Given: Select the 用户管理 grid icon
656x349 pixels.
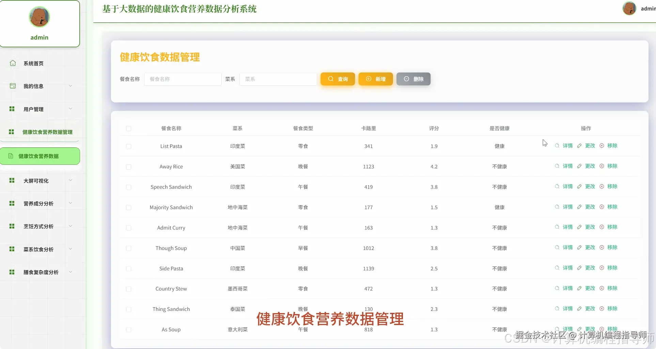Looking at the screenshot, I should pos(12,109).
